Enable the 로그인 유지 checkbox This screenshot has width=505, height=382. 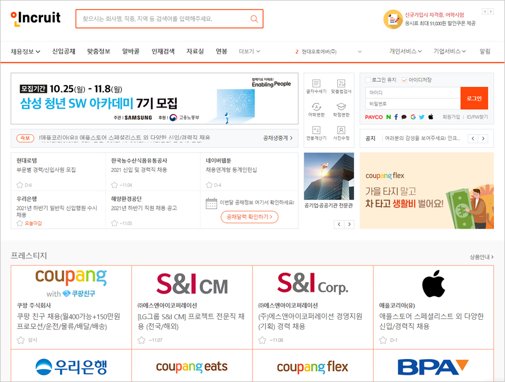point(368,80)
